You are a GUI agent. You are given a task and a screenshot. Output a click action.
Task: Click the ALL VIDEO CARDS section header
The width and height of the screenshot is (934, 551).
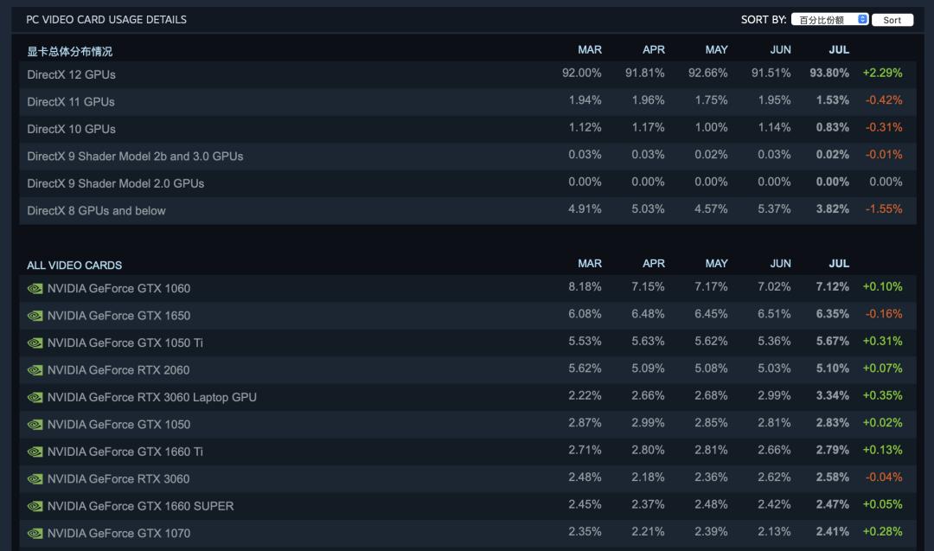[74, 266]
